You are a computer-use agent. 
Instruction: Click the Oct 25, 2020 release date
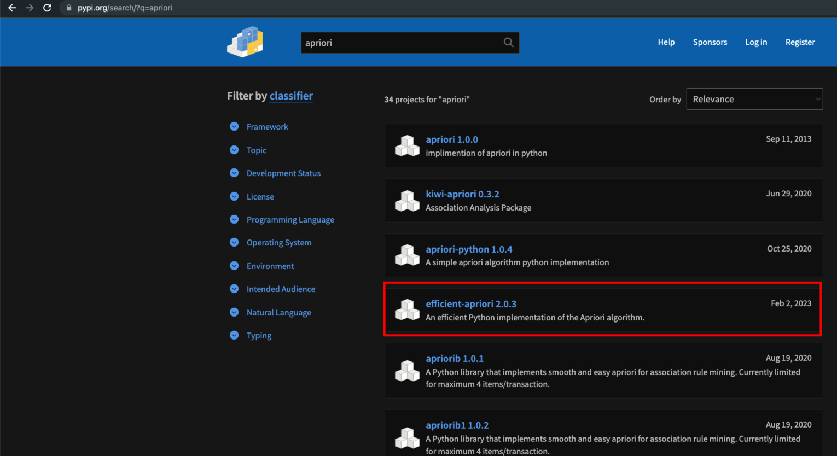click(789, 249)
